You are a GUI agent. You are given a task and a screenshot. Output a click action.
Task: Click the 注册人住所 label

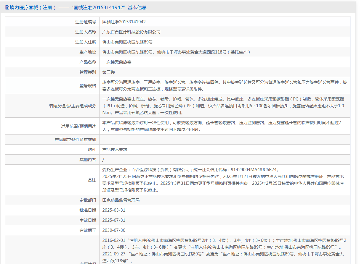coord(86,42)
